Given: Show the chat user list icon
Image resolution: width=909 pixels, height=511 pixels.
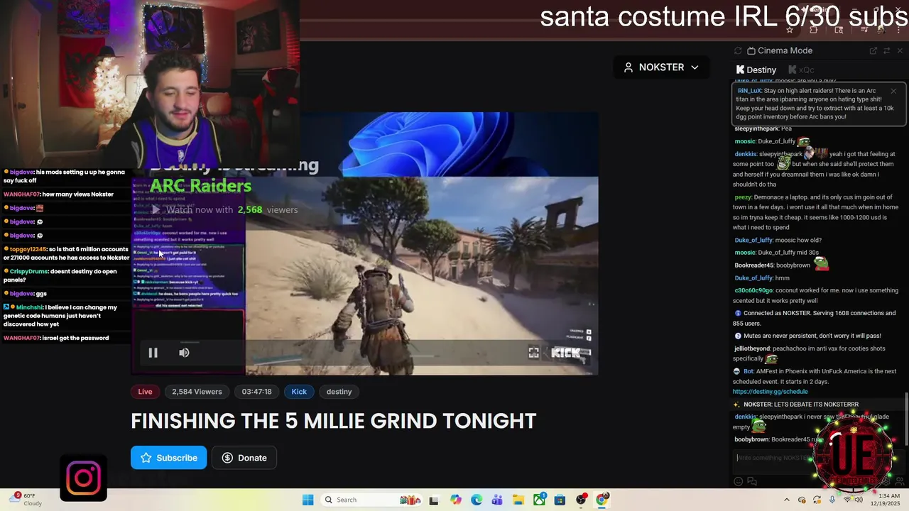Looking at the screenshot, I should click(900, 481).
